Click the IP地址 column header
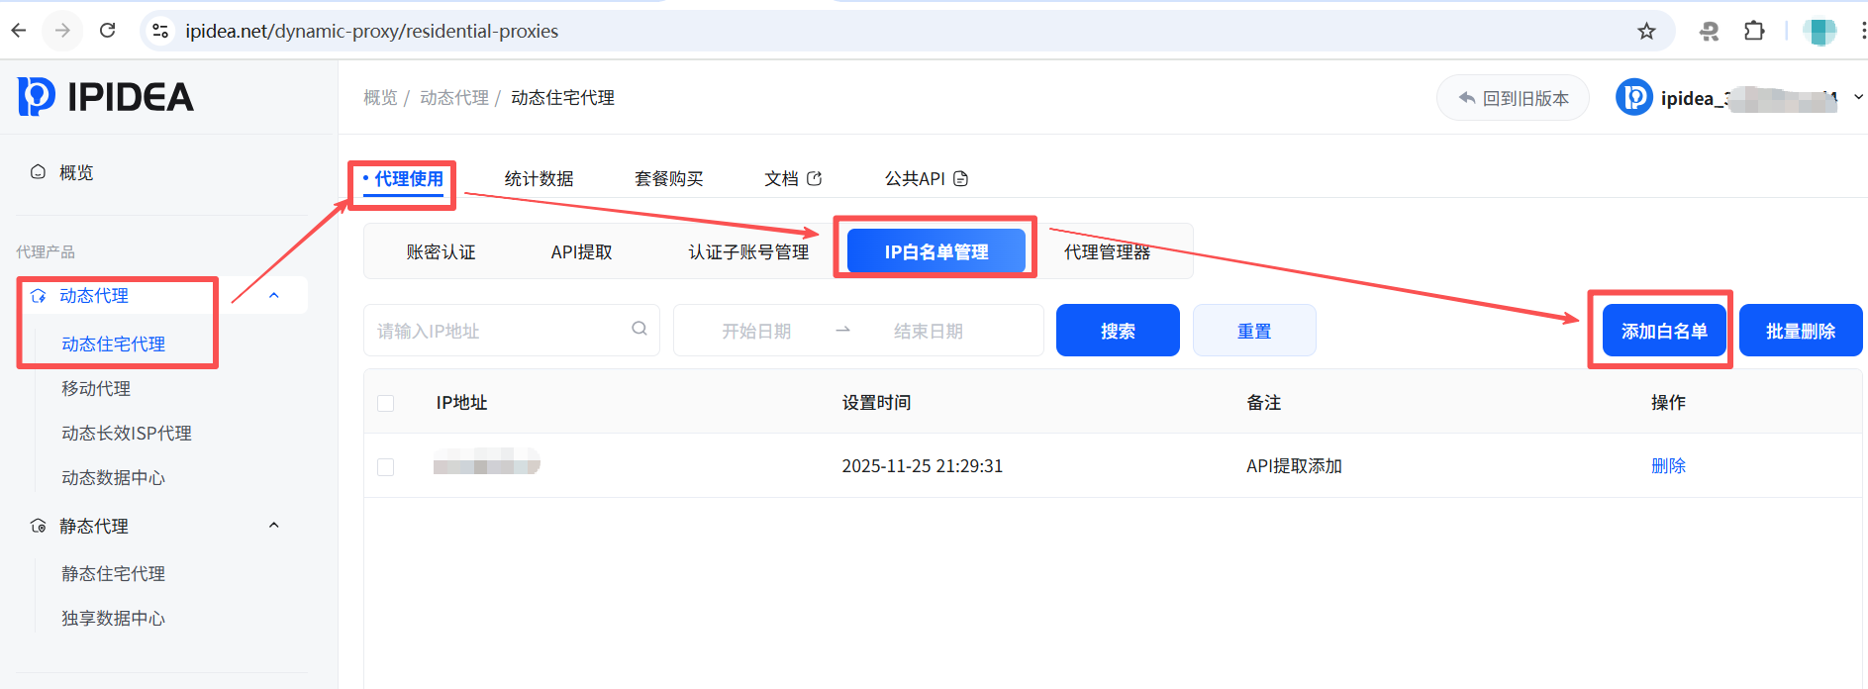The width and height of the screenshot is (1868, 689). (x=461, y=403)
